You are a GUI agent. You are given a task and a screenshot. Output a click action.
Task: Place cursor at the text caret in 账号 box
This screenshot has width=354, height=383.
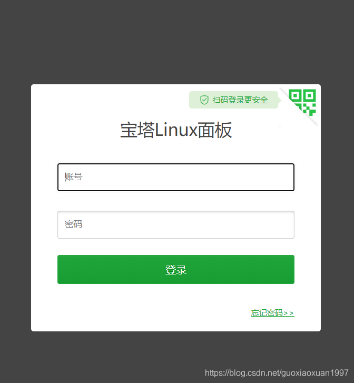[65, 177]
